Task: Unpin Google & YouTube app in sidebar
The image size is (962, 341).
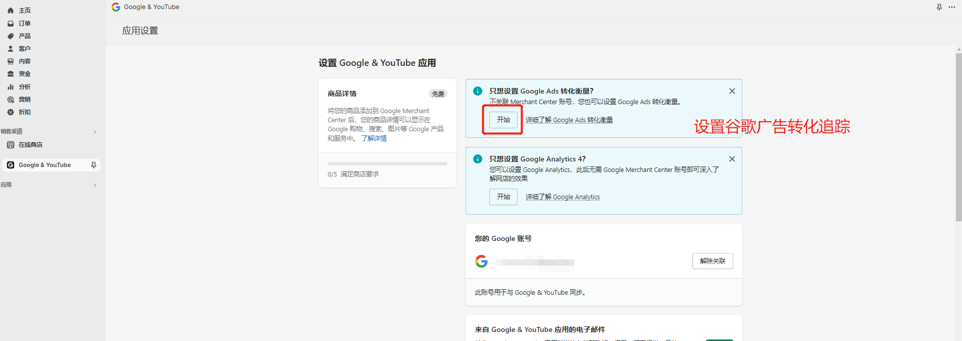Action: [93, 165]
